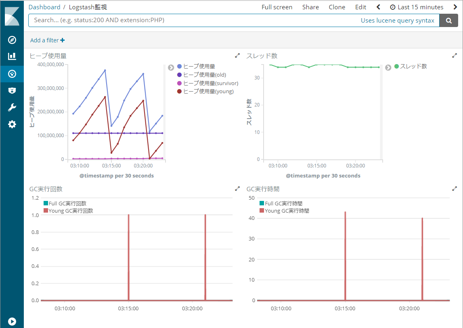Image resolution: width=463 pixels, height=328 pixels.
Task: Click the 400,000,000 y-axis label
Action: [50, 65]
